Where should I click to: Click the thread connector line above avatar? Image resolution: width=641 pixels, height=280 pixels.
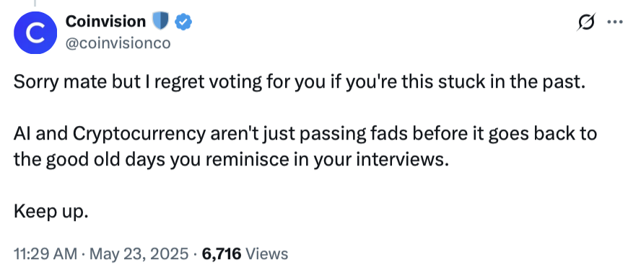(x=35, y=3)
